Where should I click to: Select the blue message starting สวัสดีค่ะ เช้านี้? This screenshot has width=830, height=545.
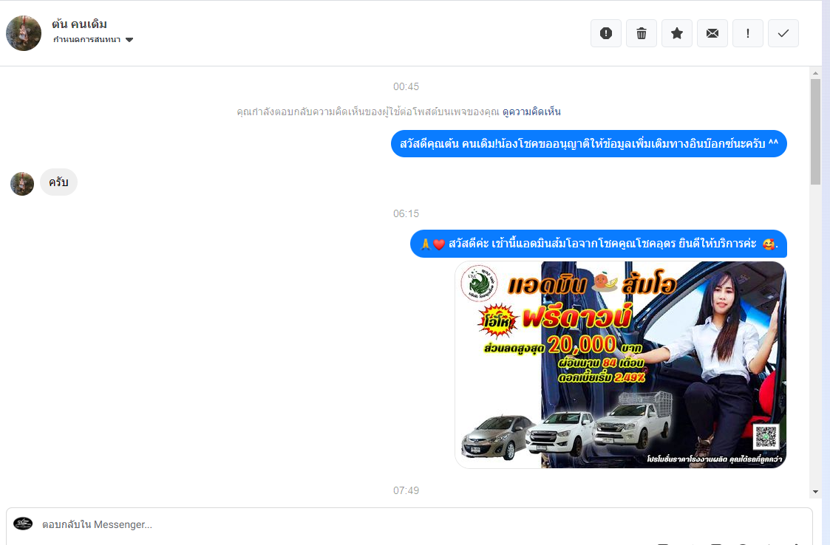coord(599,244)
